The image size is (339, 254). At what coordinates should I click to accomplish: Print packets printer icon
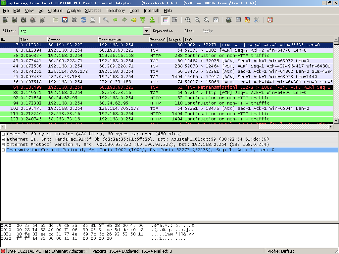(93, 20)
